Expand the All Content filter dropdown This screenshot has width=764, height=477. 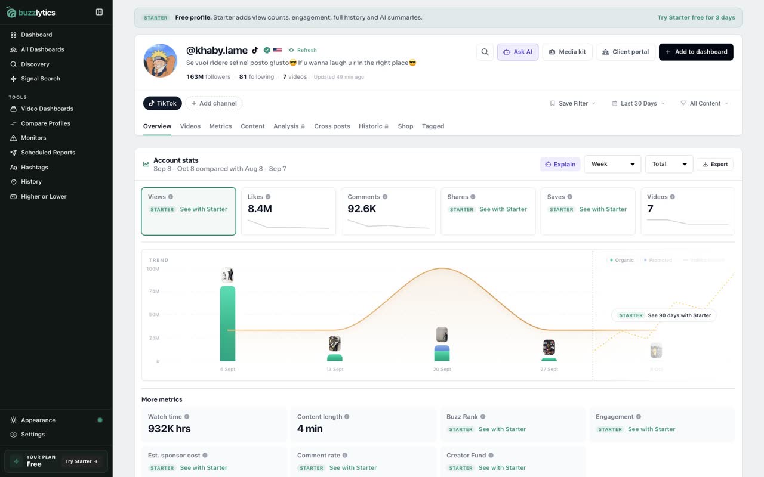click(705, 103)
